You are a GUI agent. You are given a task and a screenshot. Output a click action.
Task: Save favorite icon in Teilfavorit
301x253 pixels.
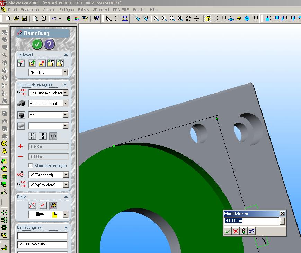(51, 63)
